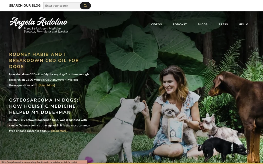Open the Podcast menu item
The image size is (263, 164).
coord(180,24)
